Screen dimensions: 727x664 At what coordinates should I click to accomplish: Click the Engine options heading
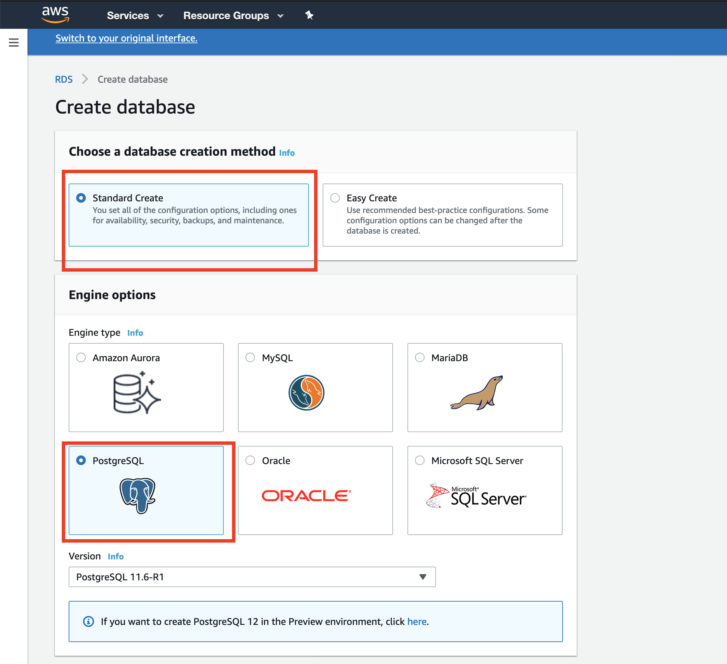click(x=112, y=295)
